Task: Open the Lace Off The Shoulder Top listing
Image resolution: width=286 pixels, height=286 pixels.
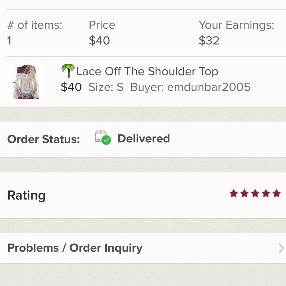Action: coord(147,71)
